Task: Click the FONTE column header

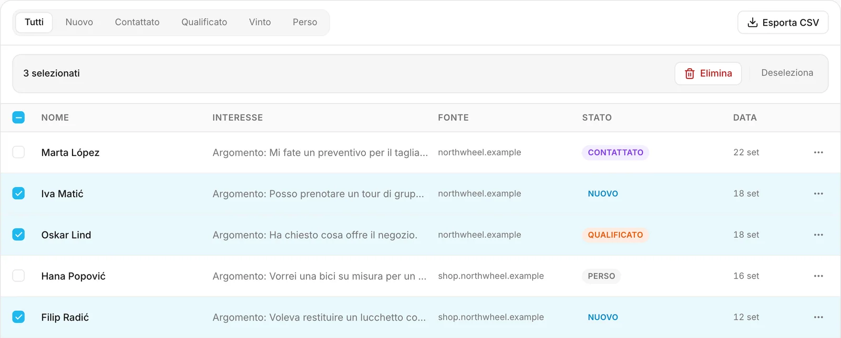Action: pyautogui.click(x=453, y=118)
